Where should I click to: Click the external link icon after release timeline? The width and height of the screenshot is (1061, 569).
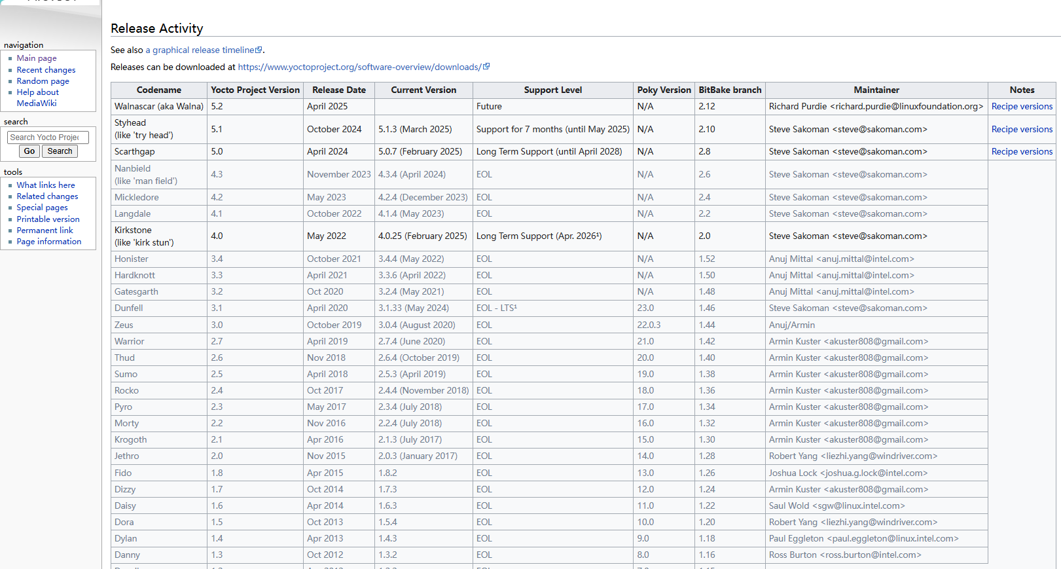click(x=259, y=50)
